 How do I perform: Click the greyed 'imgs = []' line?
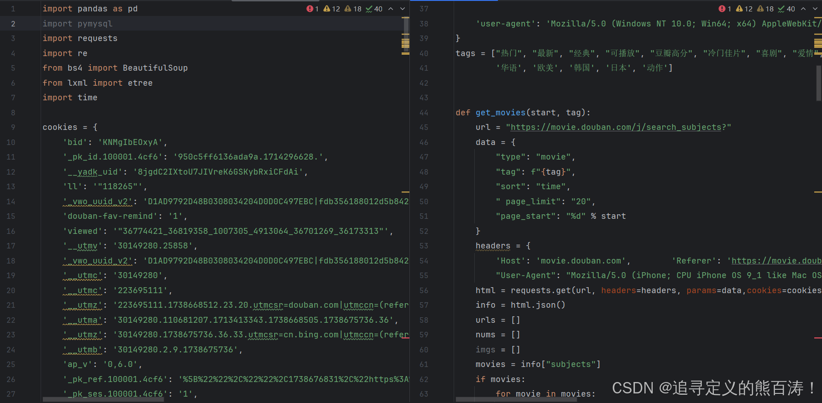498,350
